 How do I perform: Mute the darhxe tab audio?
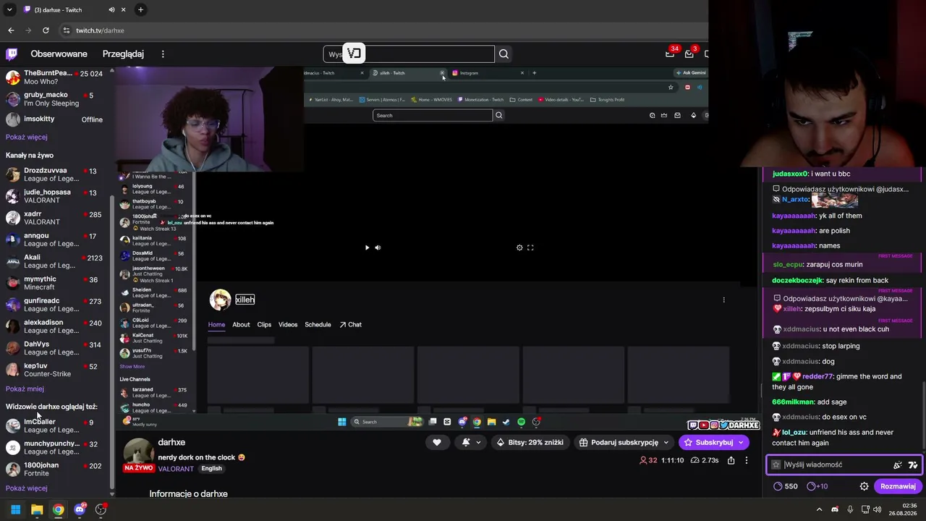click(111, 10)
